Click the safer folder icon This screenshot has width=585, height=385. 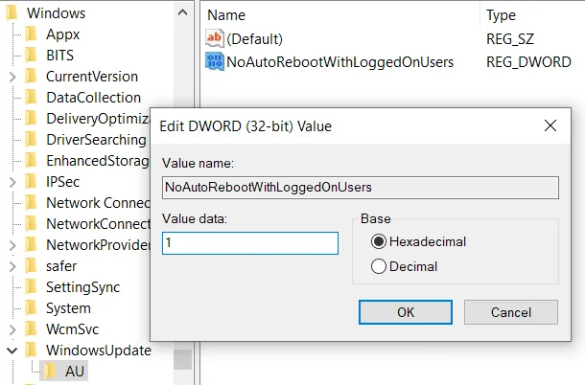tap(31, 265)
